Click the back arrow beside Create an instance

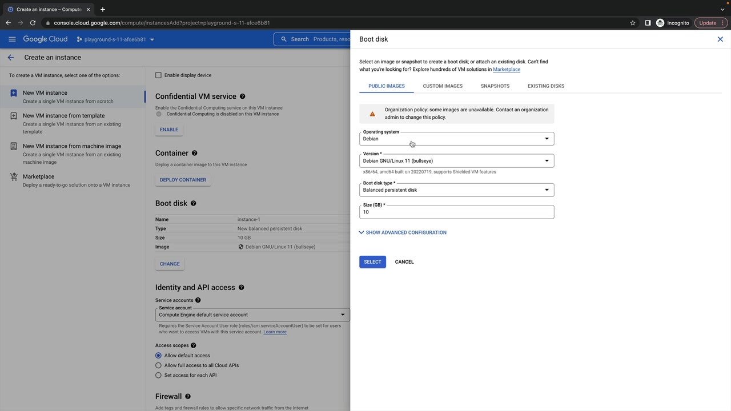tap(10, 58)
